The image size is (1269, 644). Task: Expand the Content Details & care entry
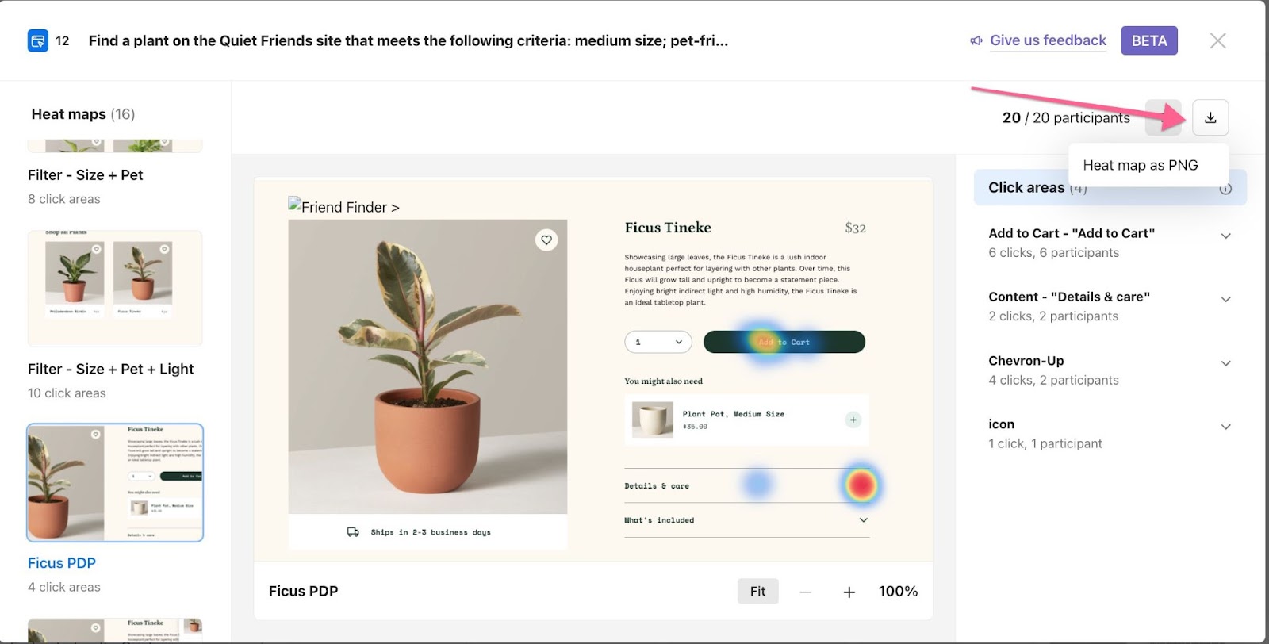tap(1225, 299)
